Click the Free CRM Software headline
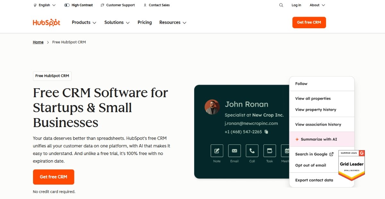 (x=100, y=108)
